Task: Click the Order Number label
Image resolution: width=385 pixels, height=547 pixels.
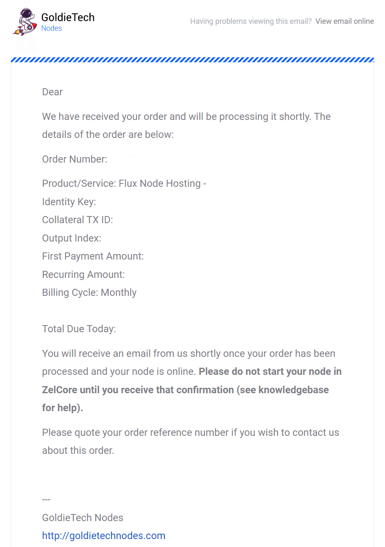Action: (75, 159)
